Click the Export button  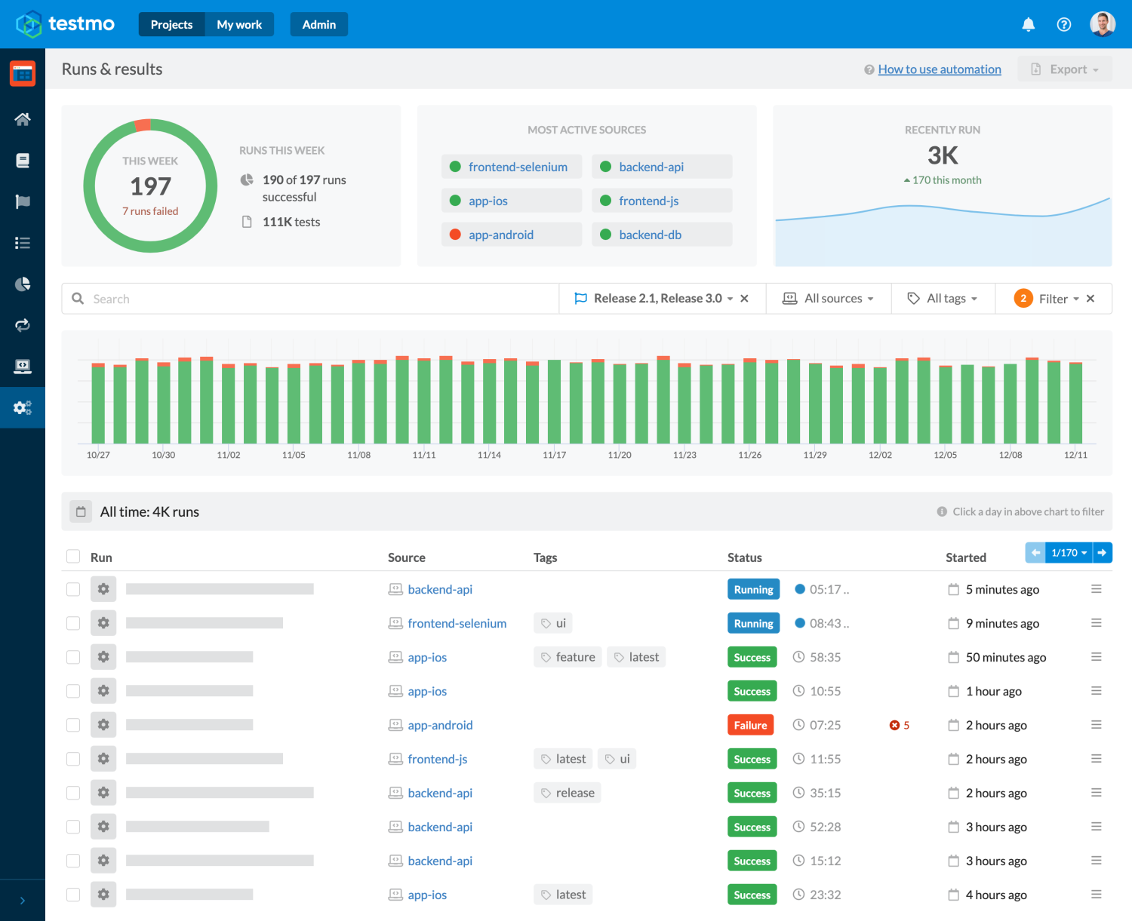[x=1065, y=69]
